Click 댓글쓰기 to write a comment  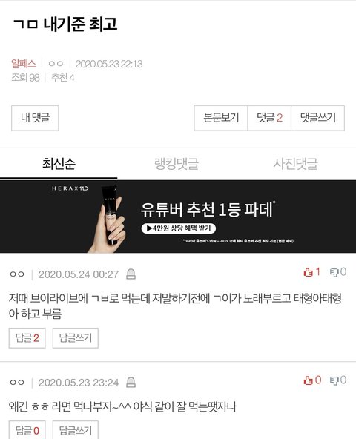pyautogui.click(x=318, y=118)
